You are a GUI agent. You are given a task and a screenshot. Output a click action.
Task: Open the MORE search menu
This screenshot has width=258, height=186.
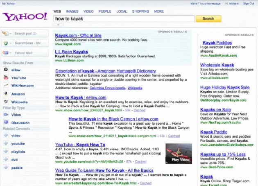tap(159, 11)
